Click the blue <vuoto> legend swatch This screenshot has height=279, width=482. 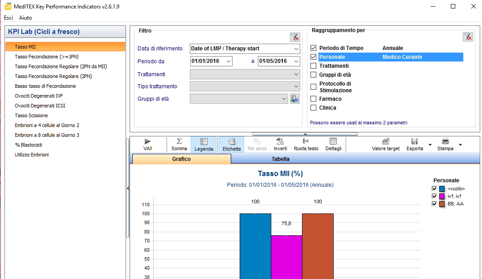442,189
